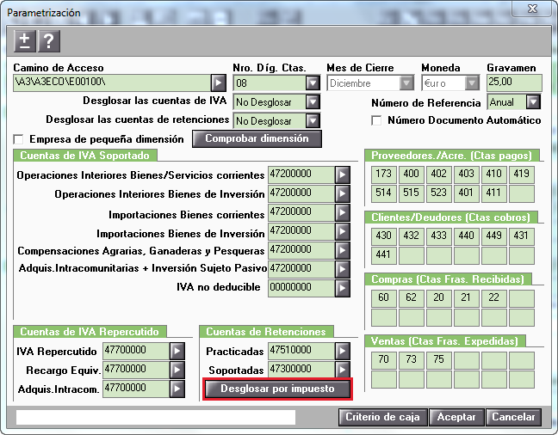Click the Practicadas 47510000 field
558x435 pixels.
click(301, 351)
